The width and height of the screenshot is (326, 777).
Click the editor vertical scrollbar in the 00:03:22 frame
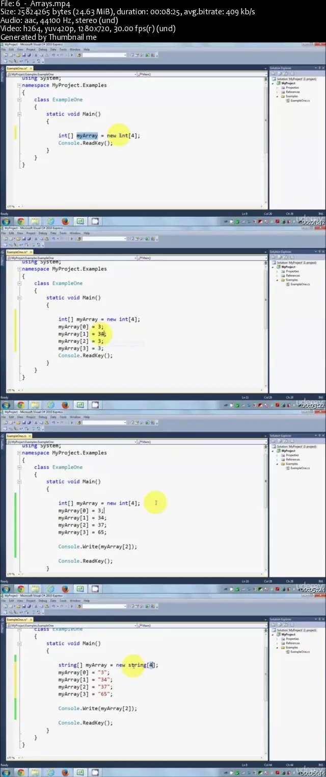[266, 325]
